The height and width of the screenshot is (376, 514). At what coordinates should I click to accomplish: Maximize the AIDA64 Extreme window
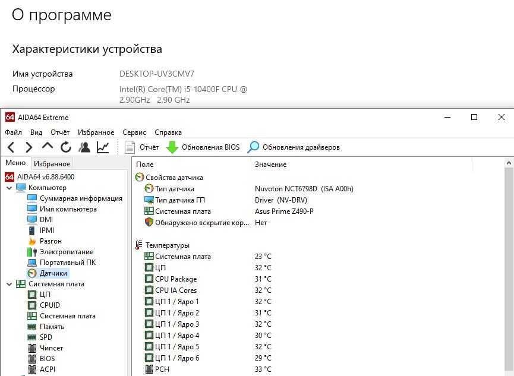[474, 118]
